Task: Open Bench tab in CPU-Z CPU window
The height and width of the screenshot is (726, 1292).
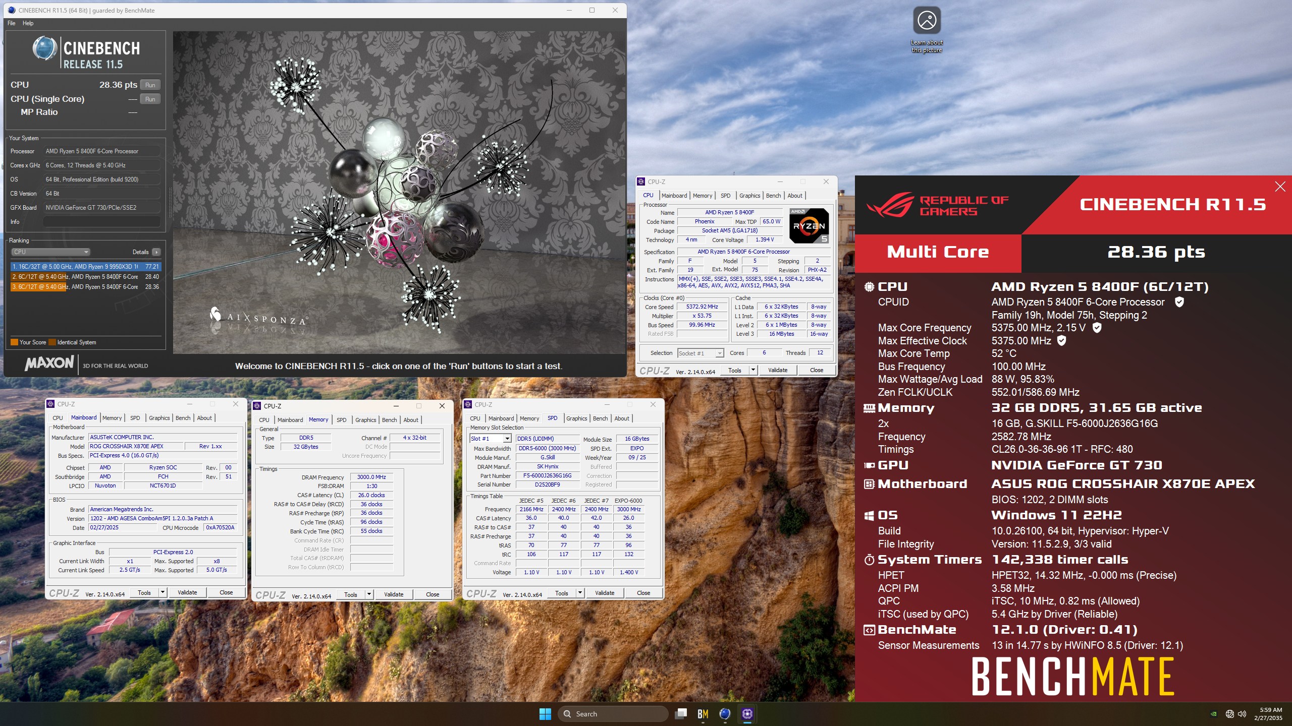Action: 773,196
